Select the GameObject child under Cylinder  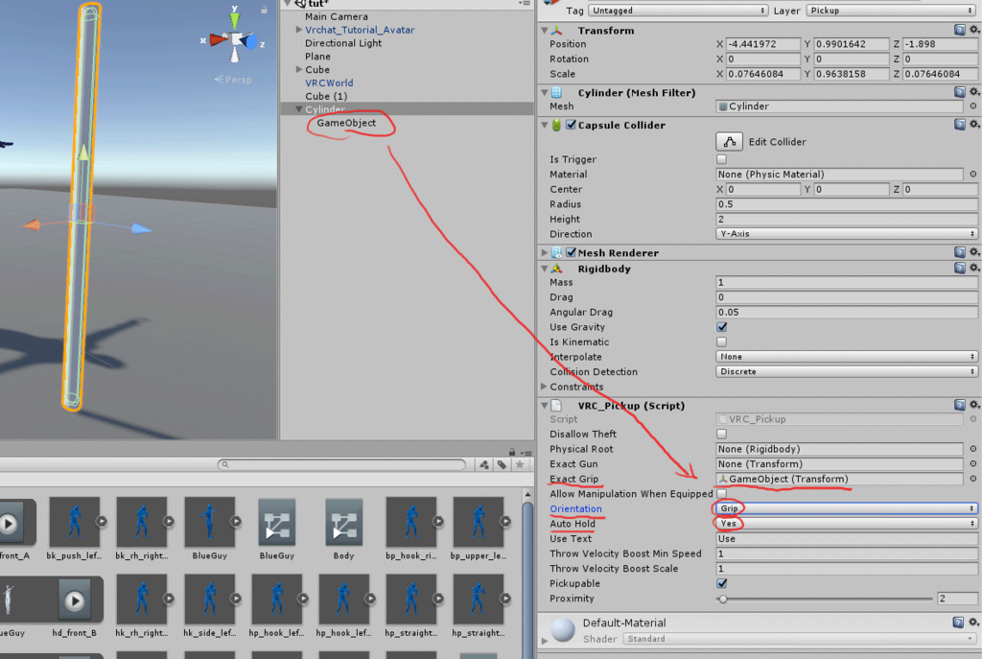tap(346, 123)
